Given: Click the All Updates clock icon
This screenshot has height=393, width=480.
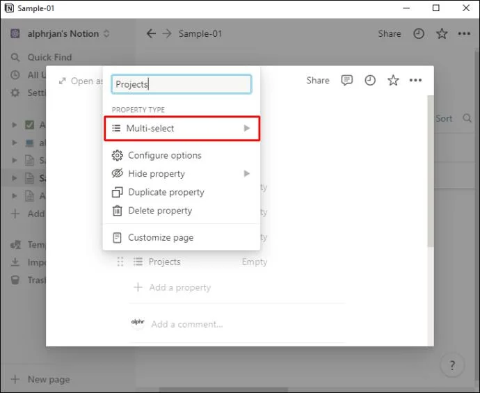Looking at the screenshot, I should 15,75.
